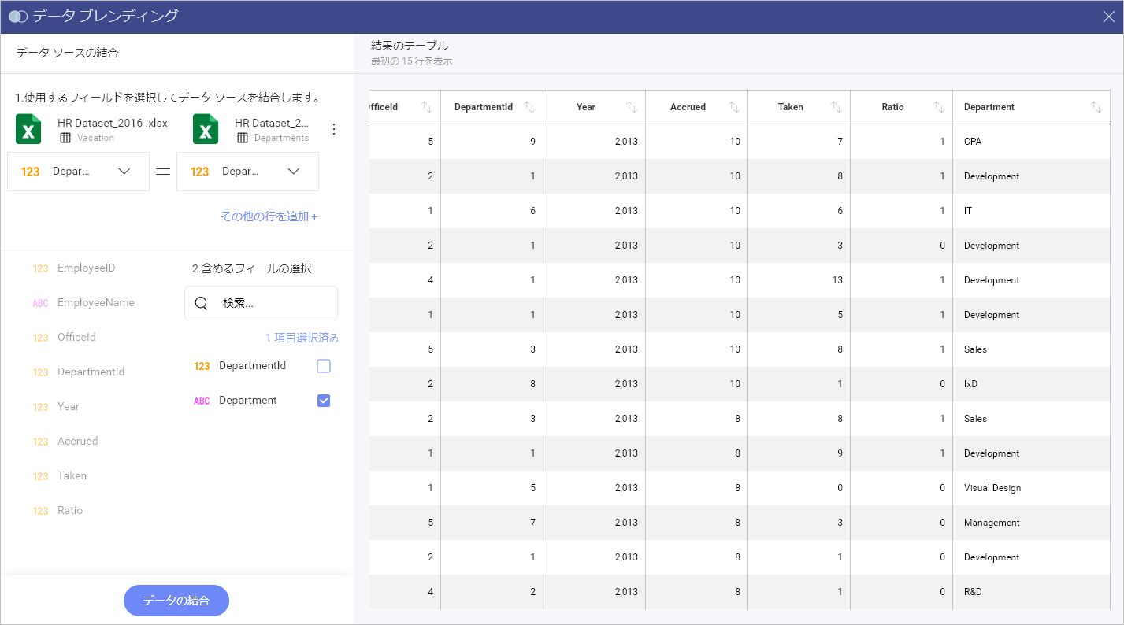Click the 結果のテーブル heading

tap(410, 46)
